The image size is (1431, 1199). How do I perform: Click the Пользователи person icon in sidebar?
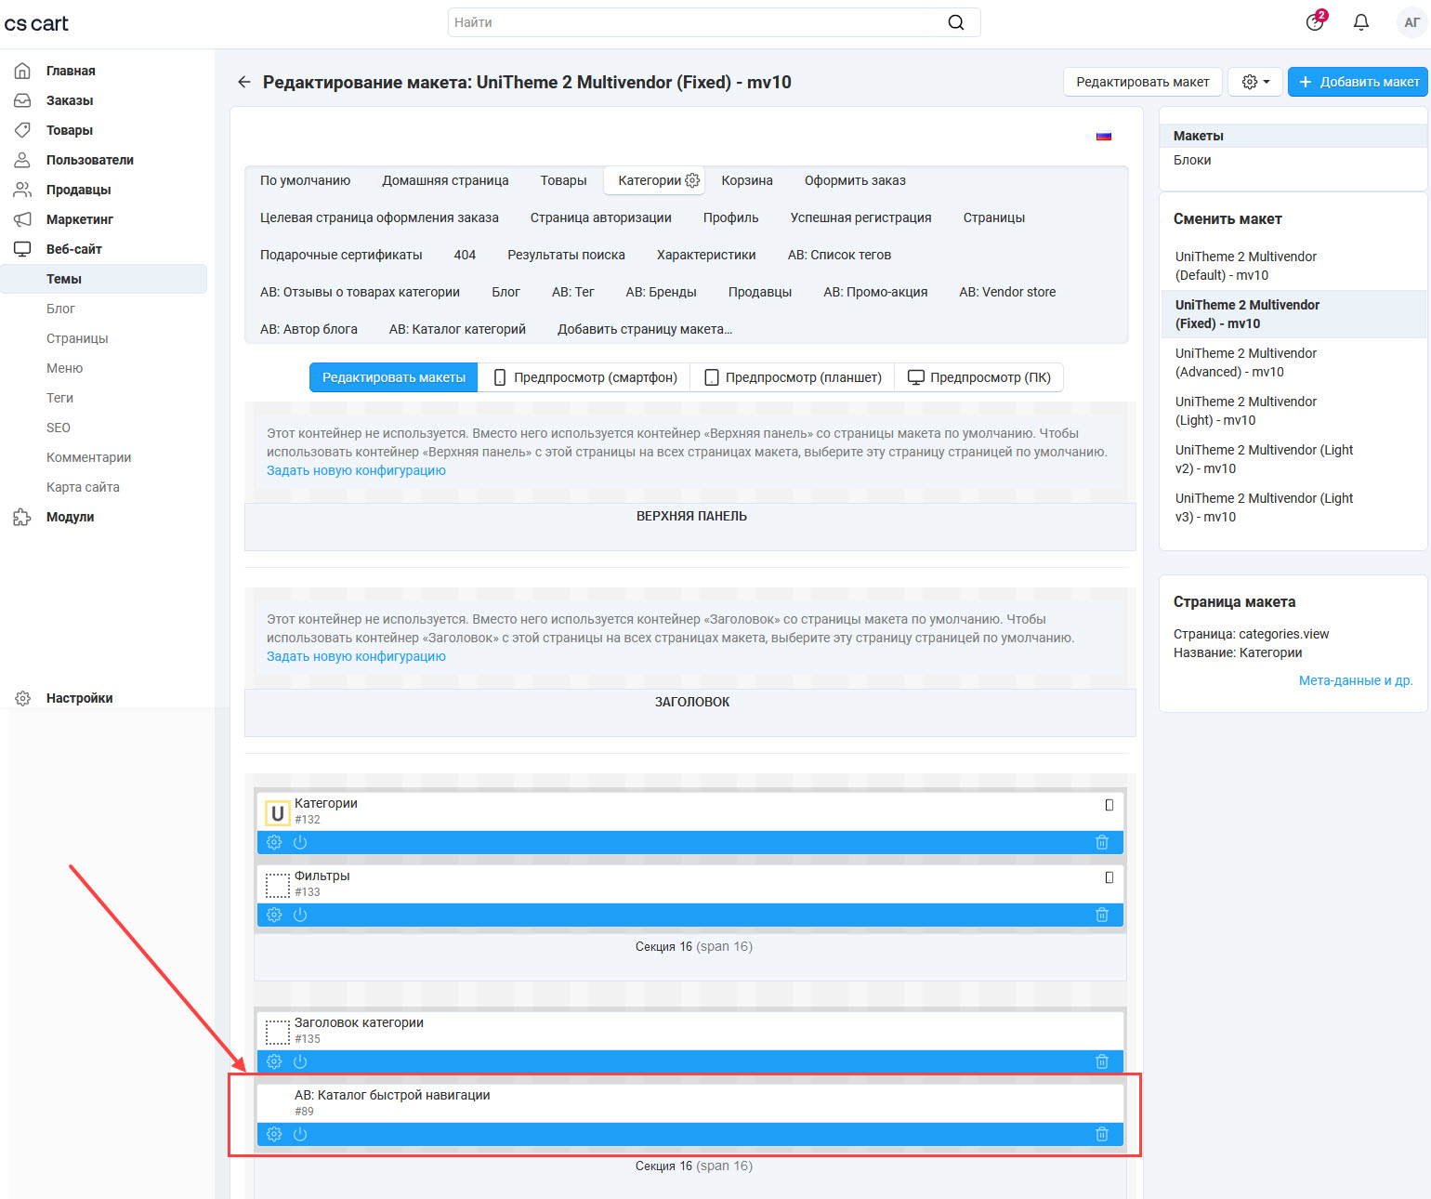coord(22,160)
